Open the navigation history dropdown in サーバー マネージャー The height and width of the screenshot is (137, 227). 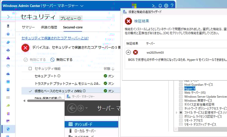click(87, 108)
